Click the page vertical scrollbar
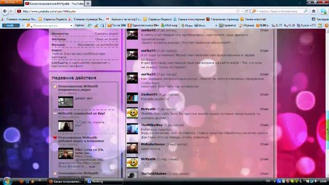 [327, 103]
